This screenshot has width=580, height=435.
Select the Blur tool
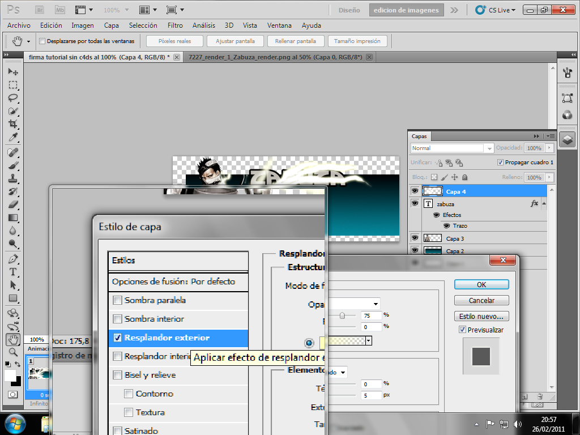point(13,231)
